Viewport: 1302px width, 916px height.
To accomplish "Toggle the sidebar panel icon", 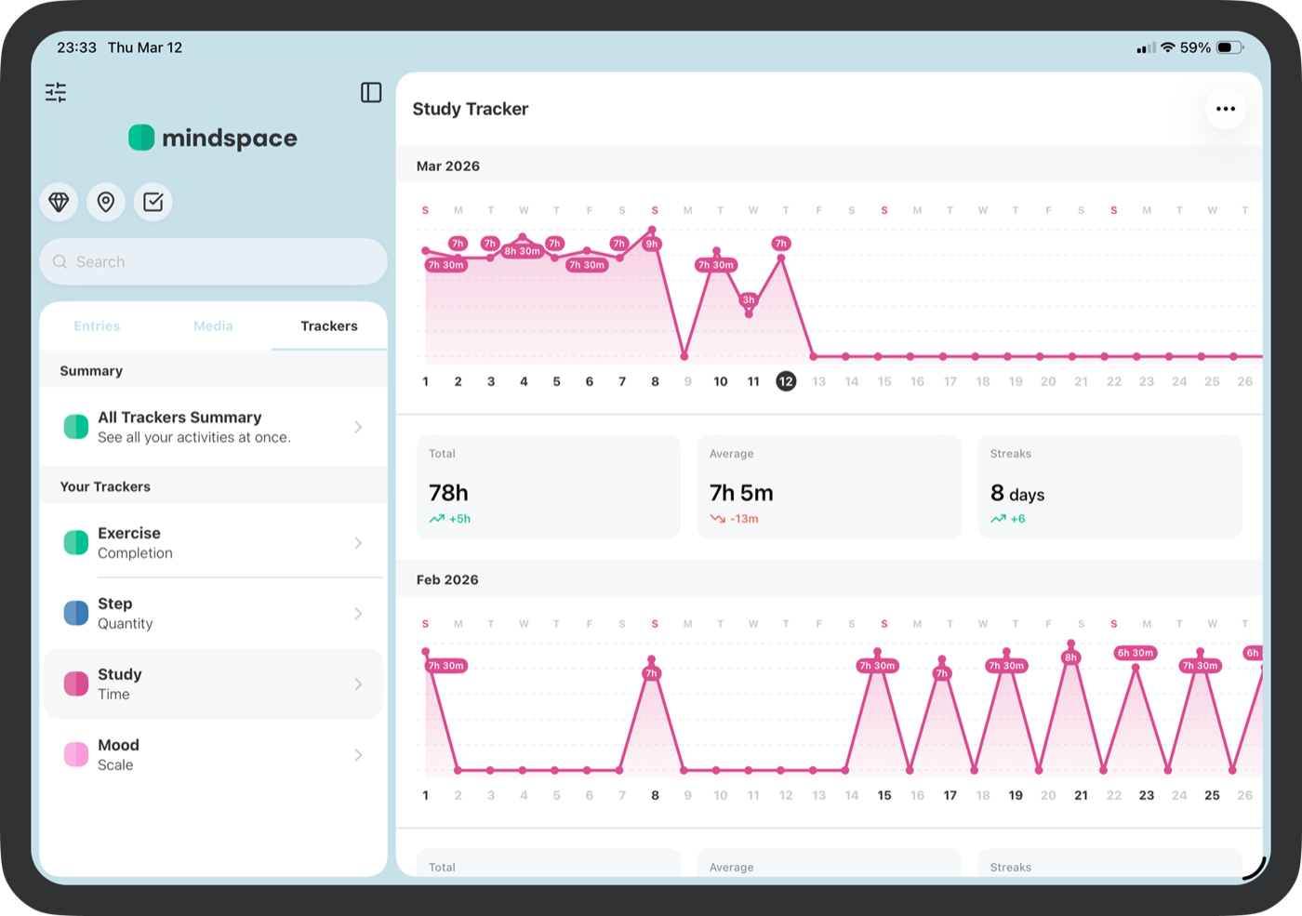I will coord(370,92).
